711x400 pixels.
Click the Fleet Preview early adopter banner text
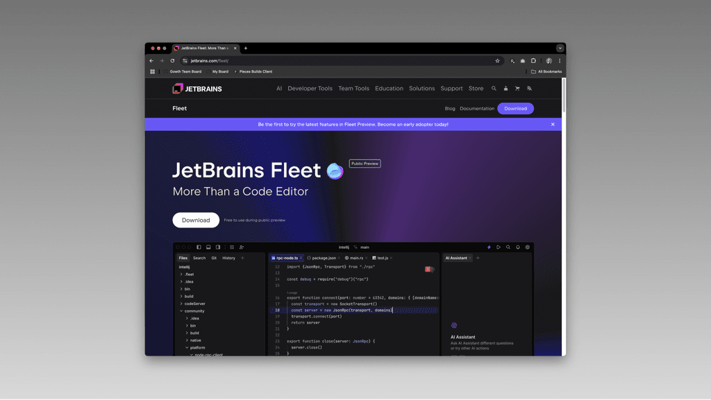353,124
